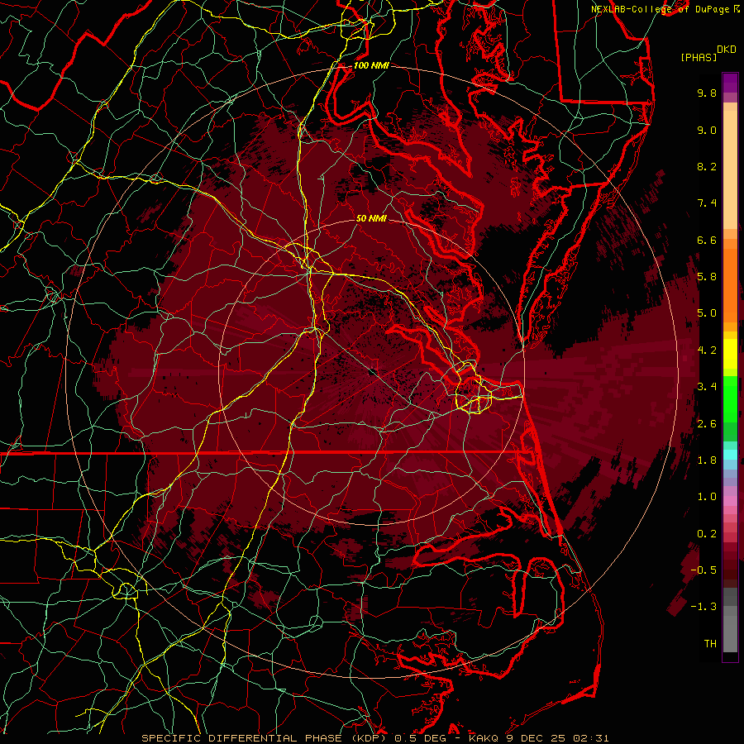Click the 1.8 legend value
The image size is (744, 744).
[x=707, y=460]
